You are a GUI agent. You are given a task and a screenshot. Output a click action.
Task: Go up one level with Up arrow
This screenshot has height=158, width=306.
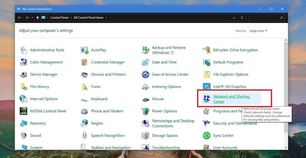38,17
